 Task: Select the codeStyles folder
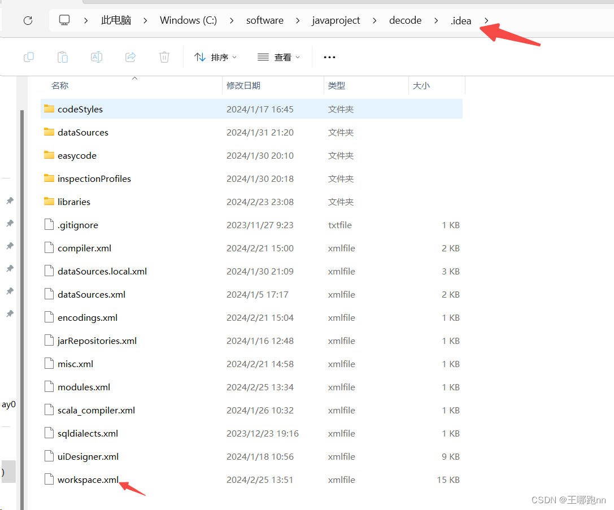click(x=251, y=109)
